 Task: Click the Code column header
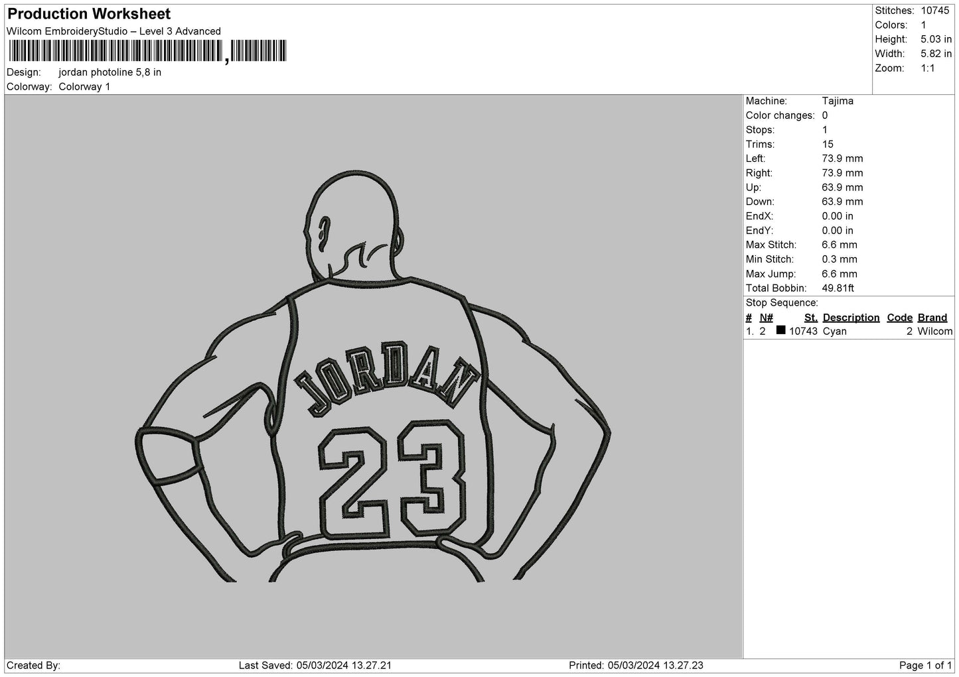[x=900, y=318]
